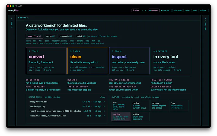Click the open file button
The height and width of the screenshot is (136, 217).
click(34, 36)
